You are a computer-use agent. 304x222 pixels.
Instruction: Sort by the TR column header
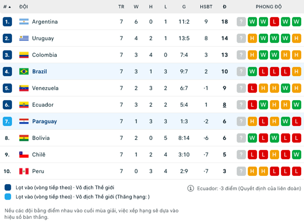tap(121, 7)
